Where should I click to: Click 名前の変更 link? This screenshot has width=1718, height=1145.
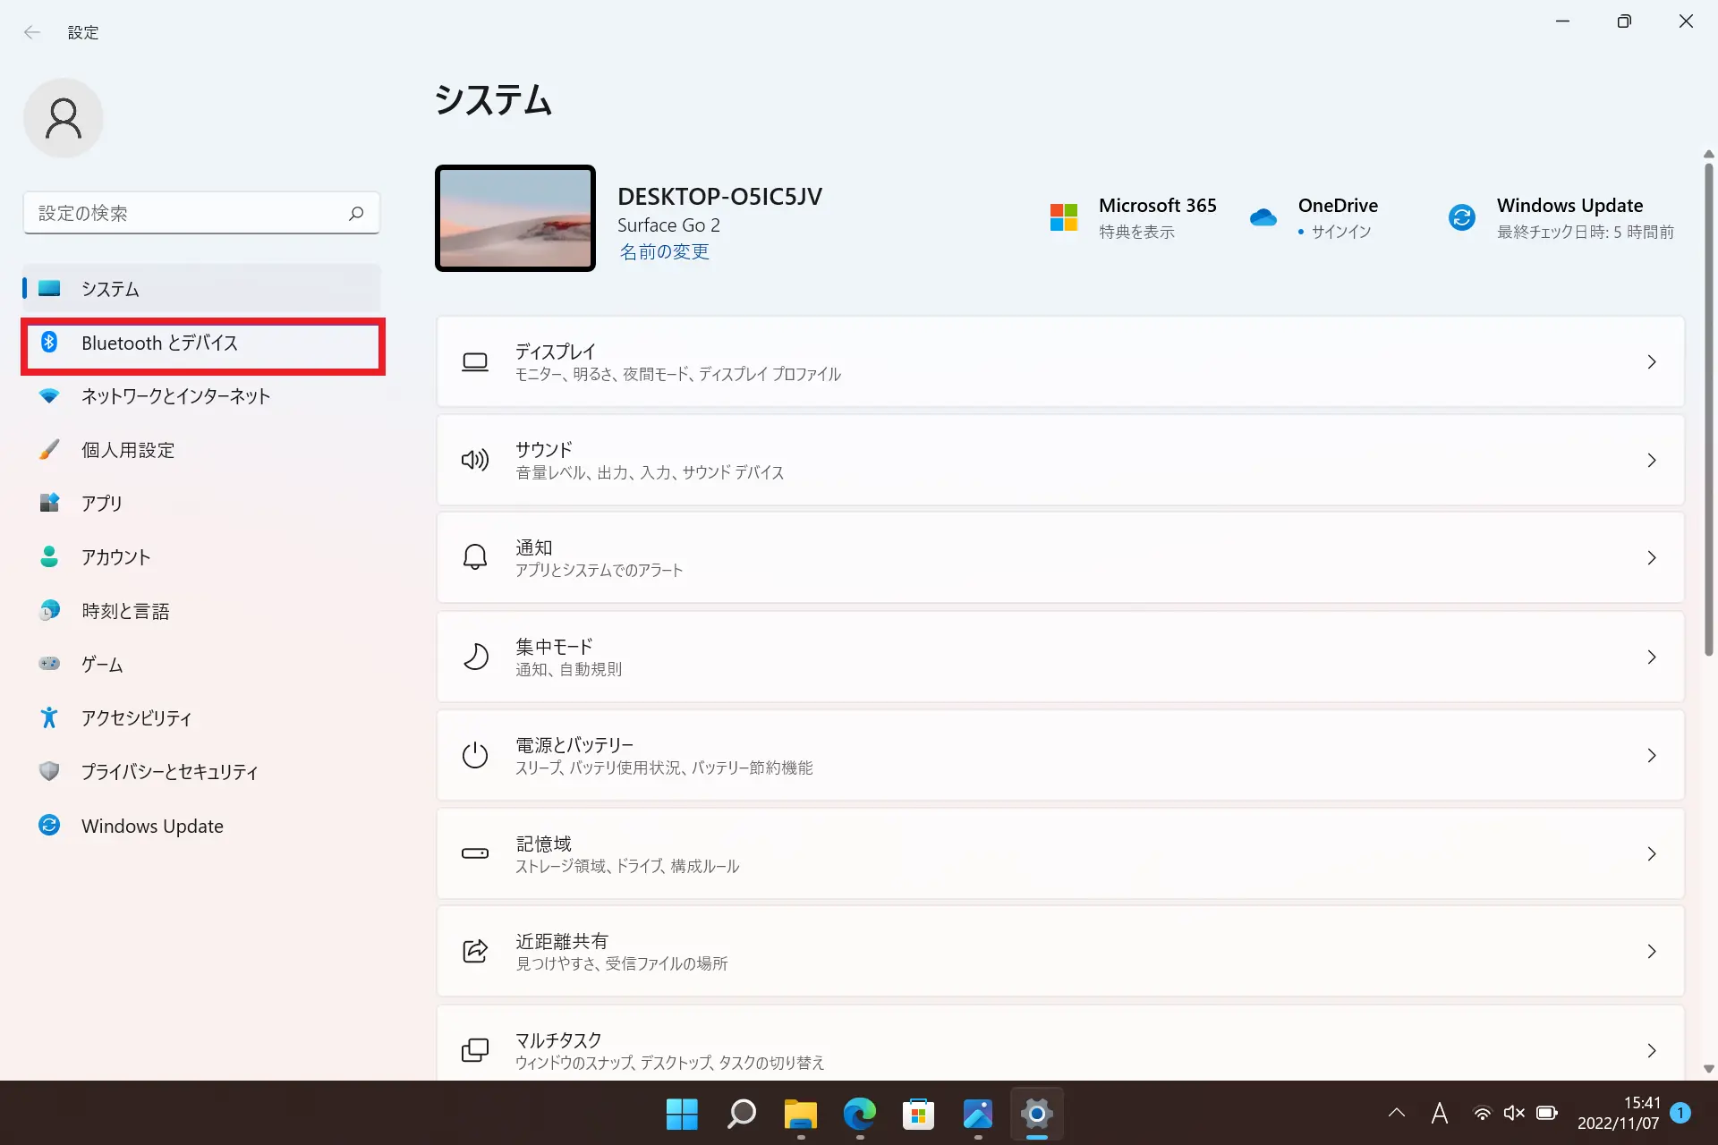(664, 252)
